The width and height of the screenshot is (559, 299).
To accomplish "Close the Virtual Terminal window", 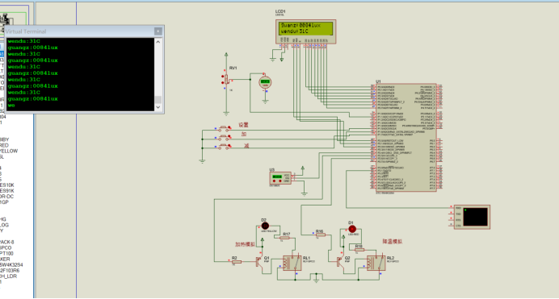I will (158, 31).
